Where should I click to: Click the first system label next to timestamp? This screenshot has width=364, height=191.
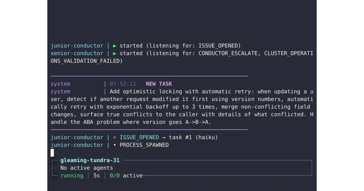(x=60, y=84)
